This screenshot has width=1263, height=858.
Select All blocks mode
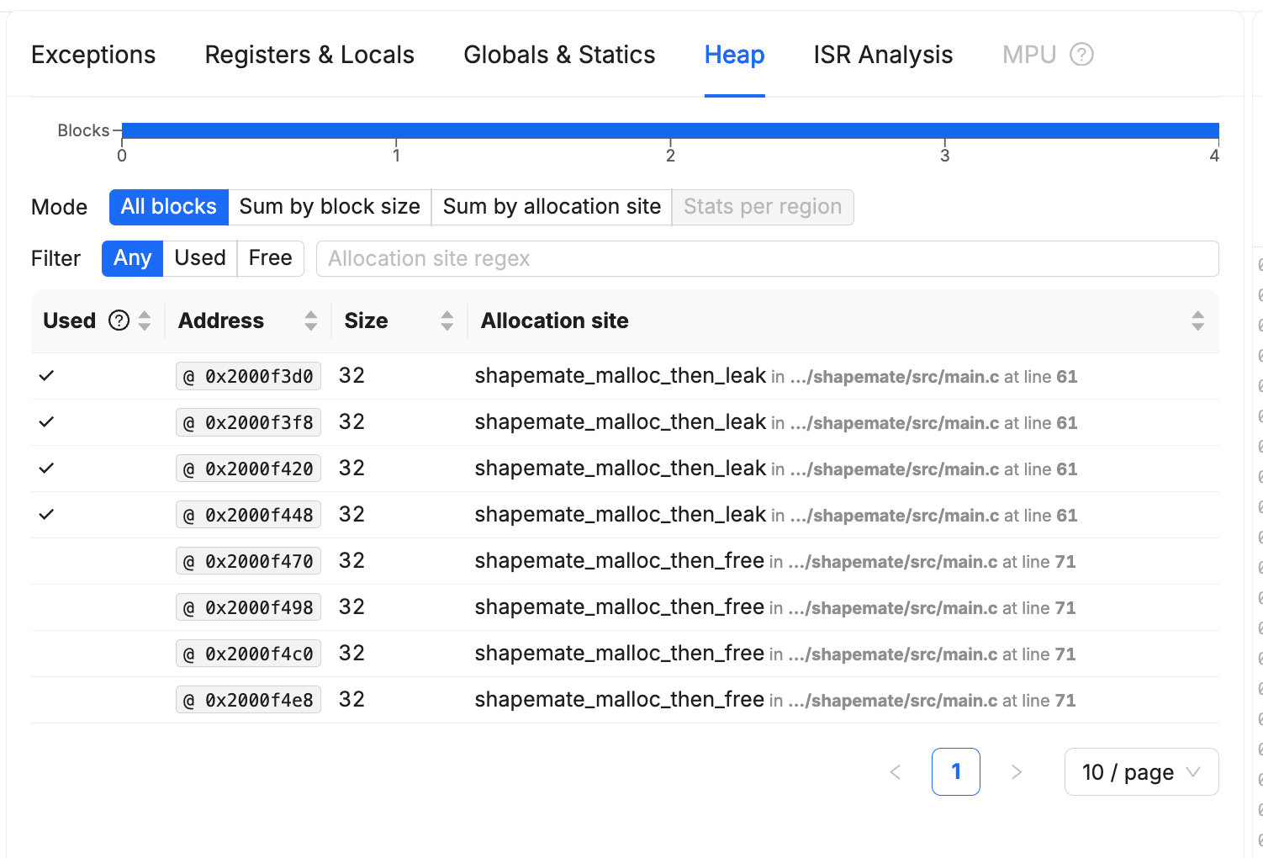(169, 207)
